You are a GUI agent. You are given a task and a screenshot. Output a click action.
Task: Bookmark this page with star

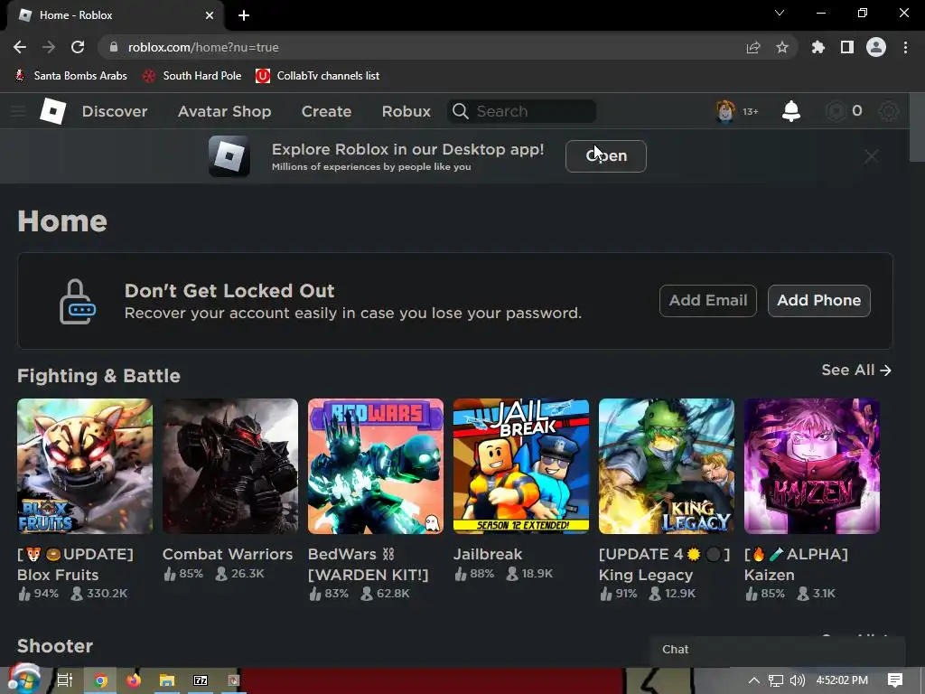point(782,47)
